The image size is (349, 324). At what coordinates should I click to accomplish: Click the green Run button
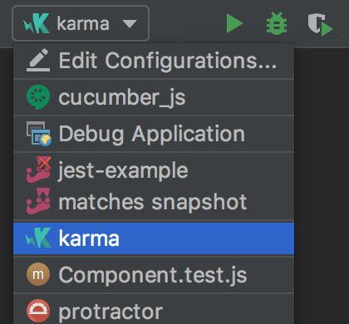[x=234, y=23]
